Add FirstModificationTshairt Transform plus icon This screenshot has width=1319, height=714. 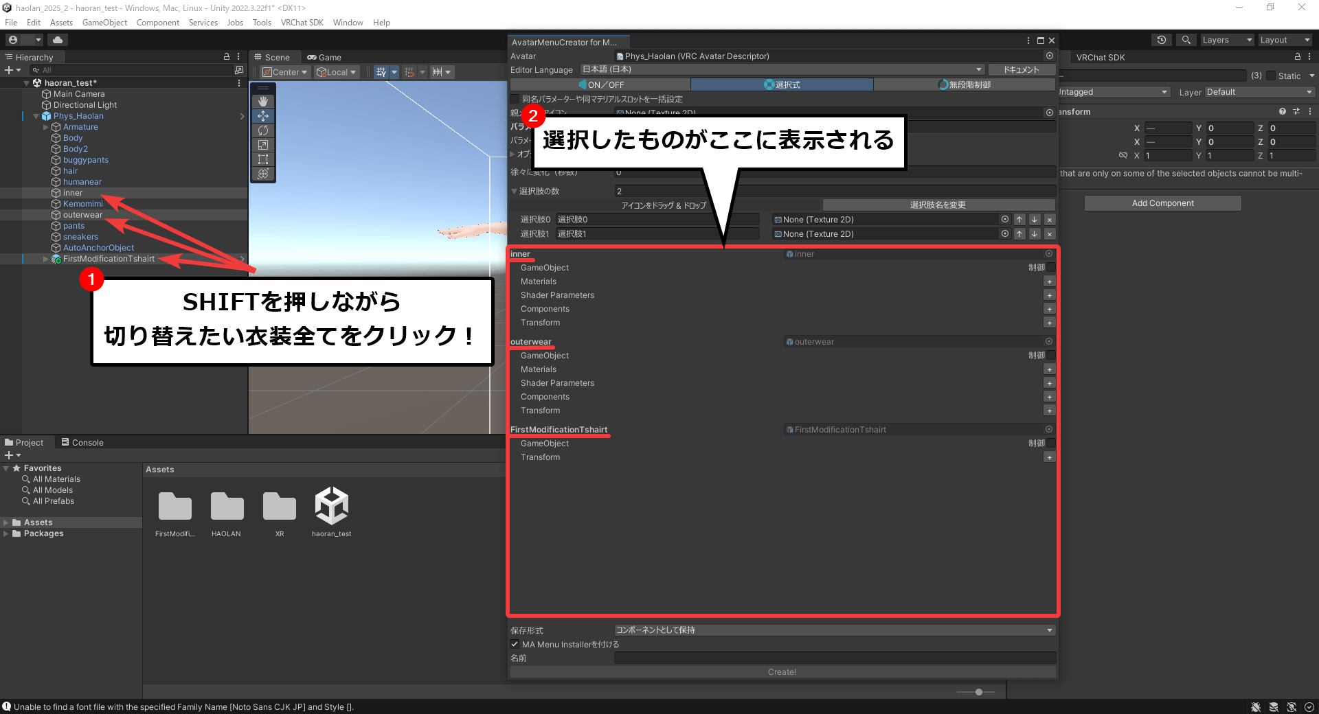1049,457
